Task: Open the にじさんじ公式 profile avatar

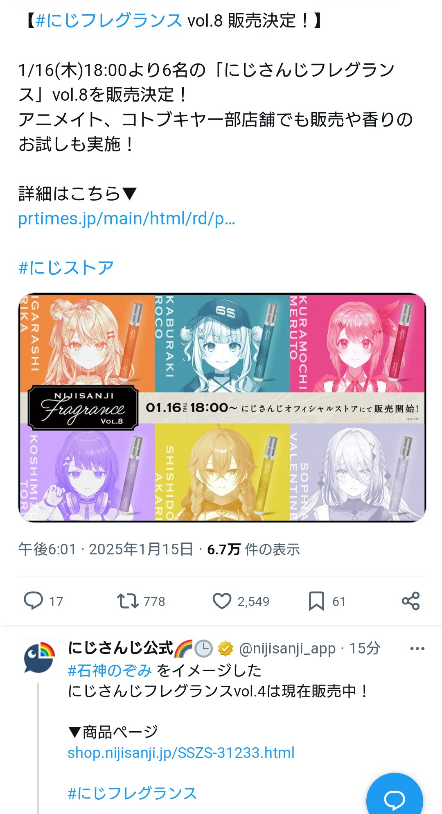Action: (39, 658)
